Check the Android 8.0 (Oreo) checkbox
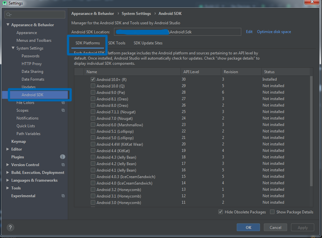The width and height of the screenshot is (322, 238). point(93,105)
